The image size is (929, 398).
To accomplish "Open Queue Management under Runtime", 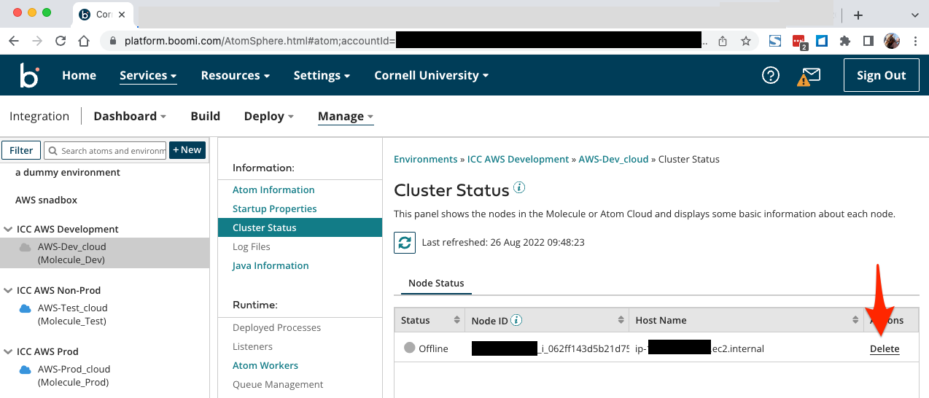I will tap(278, 384).
